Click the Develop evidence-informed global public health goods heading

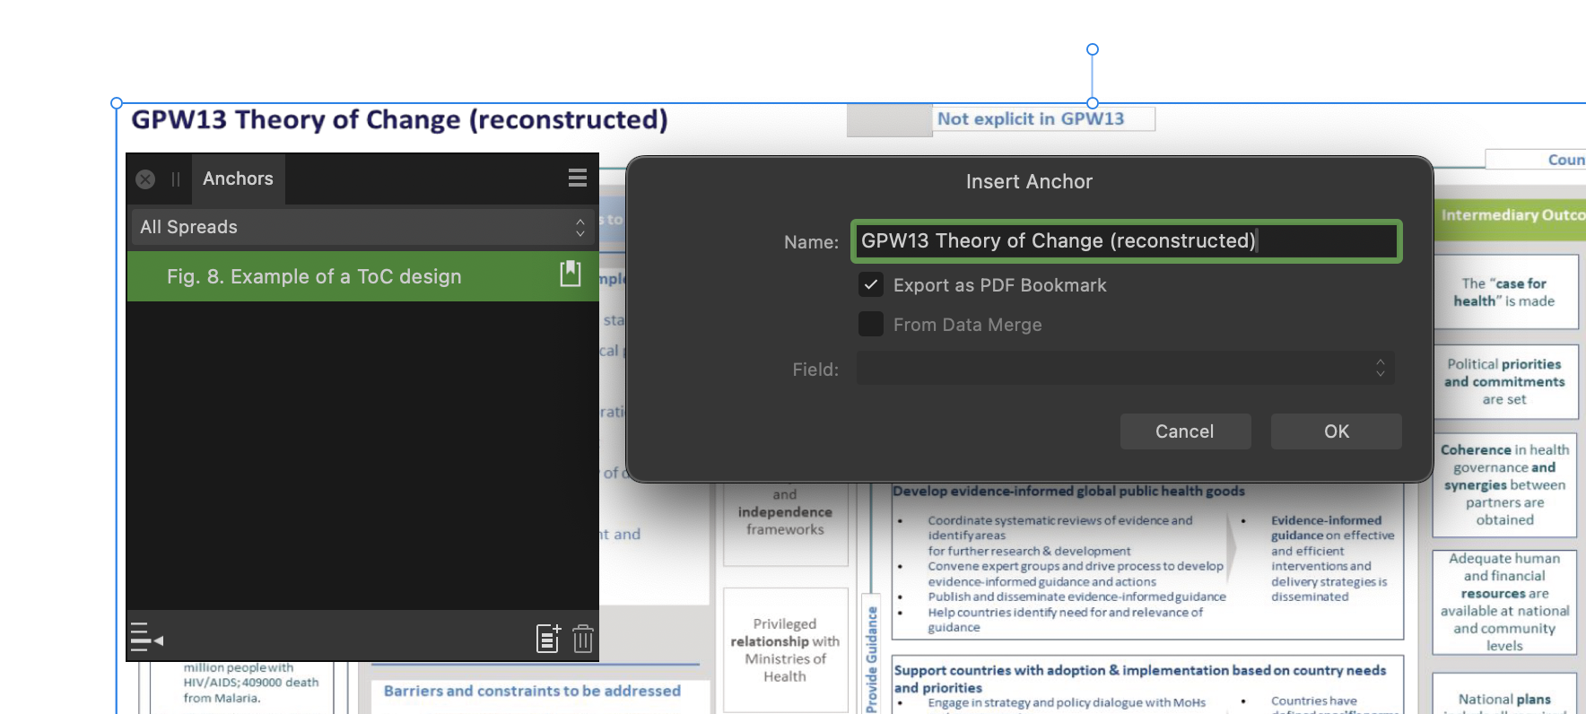[x=1068, y=491]
